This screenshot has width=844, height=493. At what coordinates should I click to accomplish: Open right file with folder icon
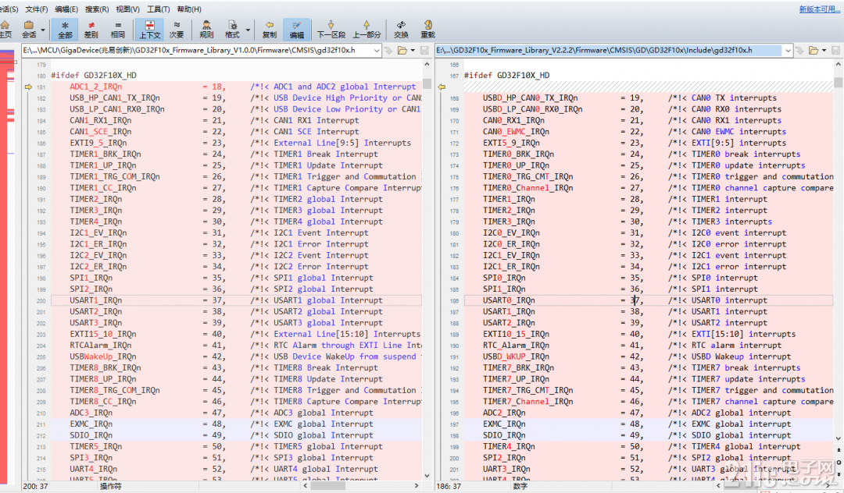[814, 51]
